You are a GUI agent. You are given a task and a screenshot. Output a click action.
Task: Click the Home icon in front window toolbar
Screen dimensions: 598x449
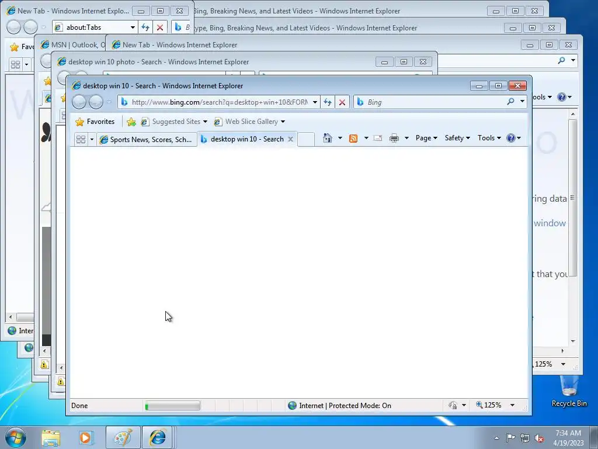[327, 138]
